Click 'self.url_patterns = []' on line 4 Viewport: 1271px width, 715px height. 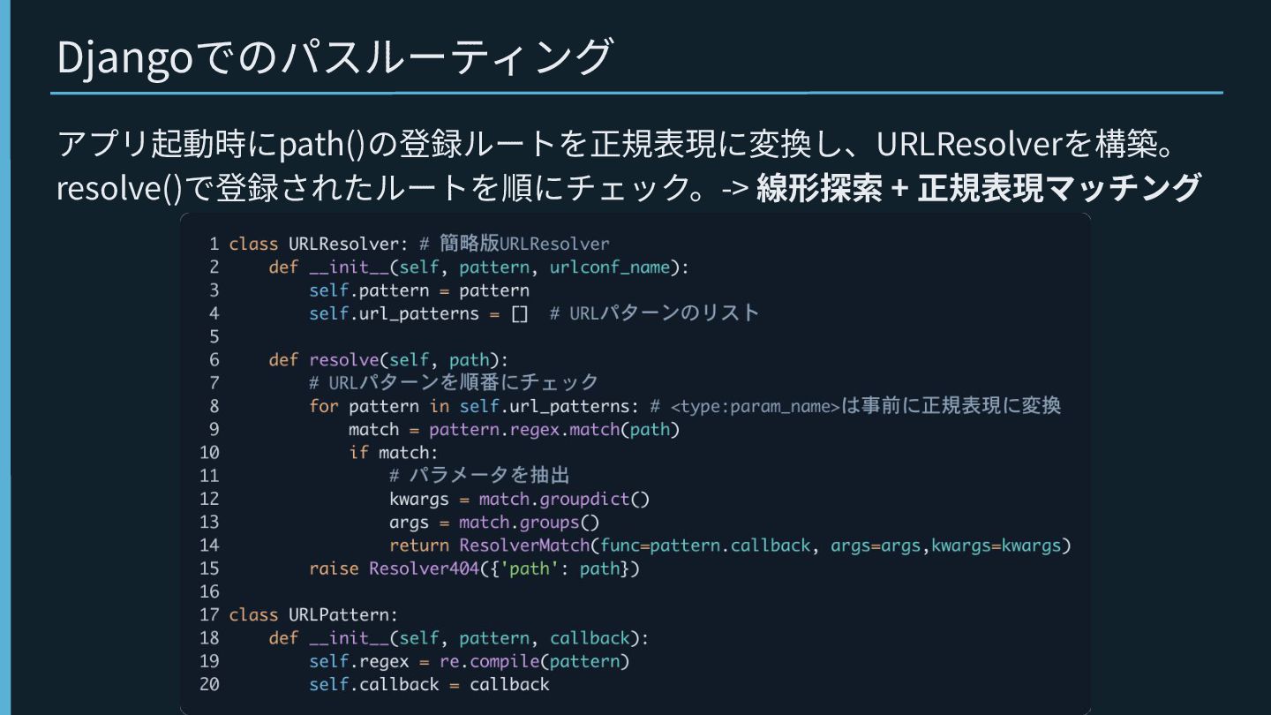[418, 313]
